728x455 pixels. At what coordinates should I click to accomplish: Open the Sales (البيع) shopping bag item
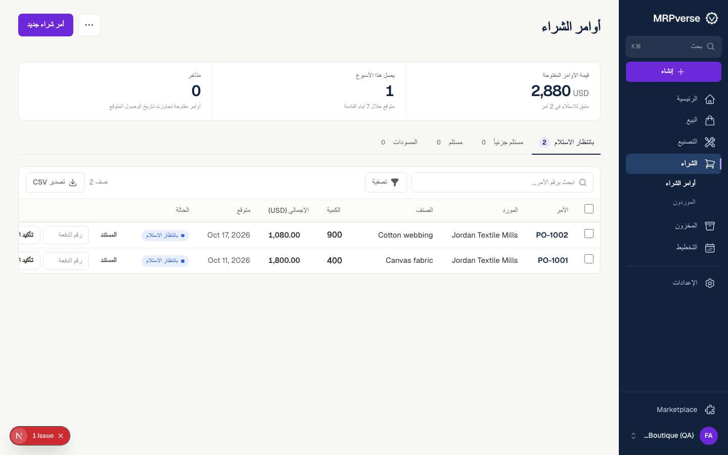coord(673,120)
